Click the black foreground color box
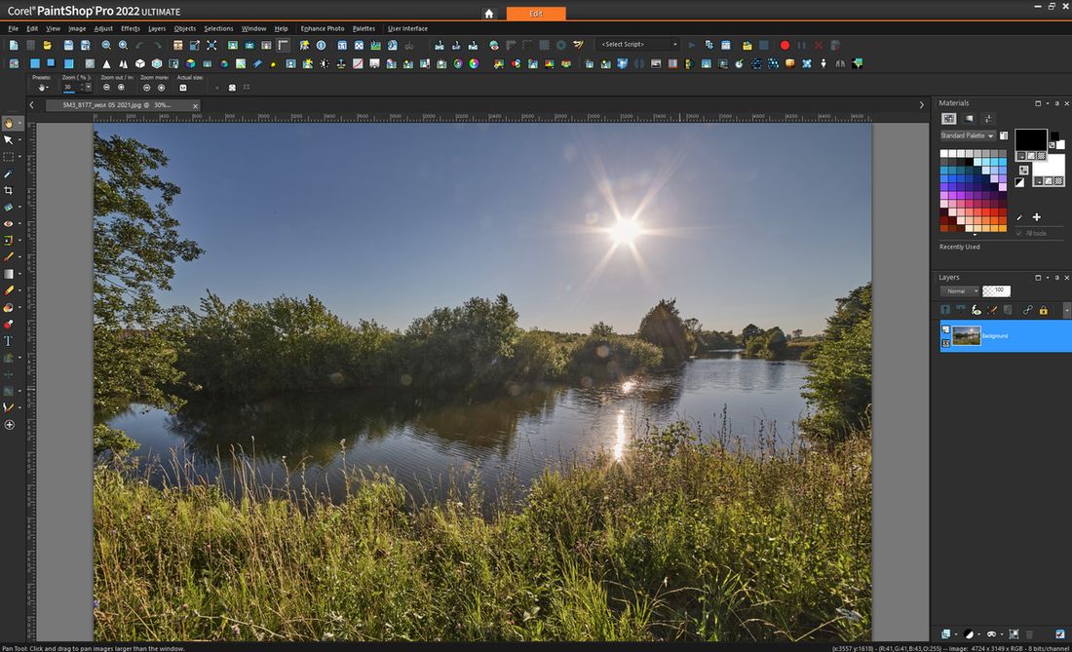Viewport: 1072px width, 652px height. coord(1030,138)
